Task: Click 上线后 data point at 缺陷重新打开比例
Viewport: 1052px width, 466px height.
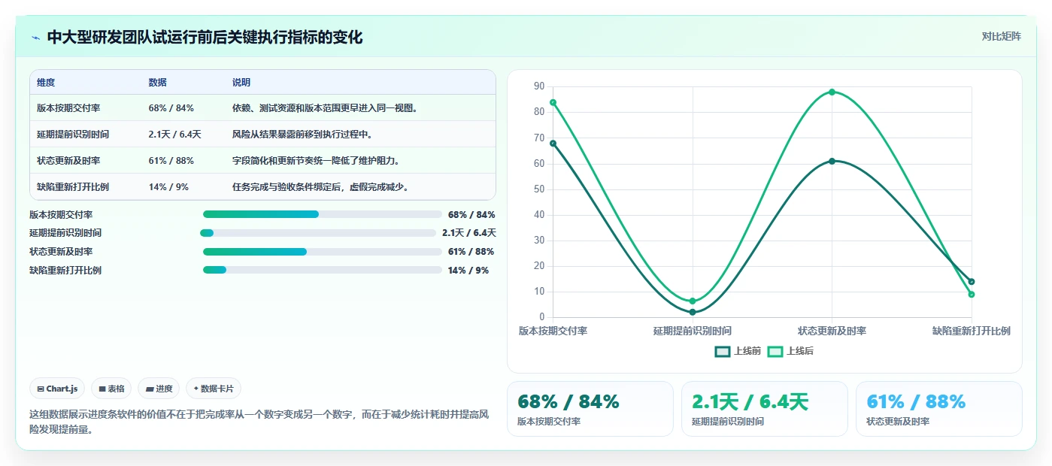Action: pyautogui.click(x=972, y=295)
